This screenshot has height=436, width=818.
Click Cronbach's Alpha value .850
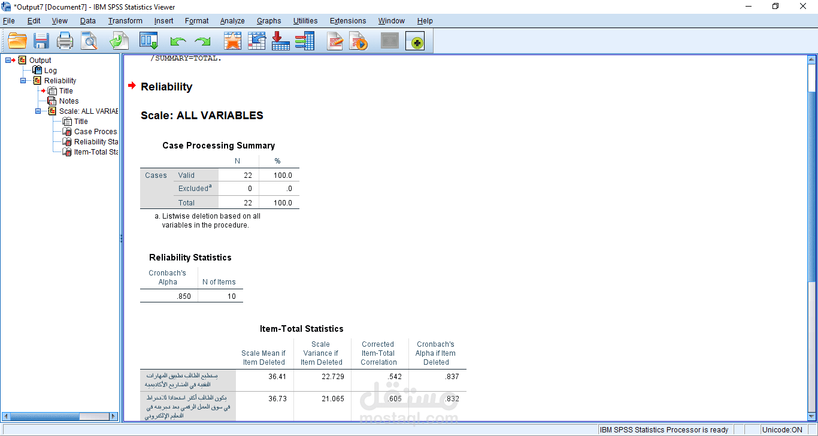(x=184, y=296)
